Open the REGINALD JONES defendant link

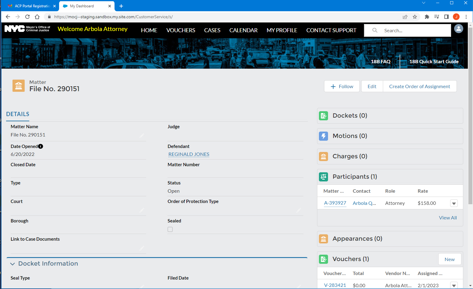pyautogui.click(x=189, y=154)
